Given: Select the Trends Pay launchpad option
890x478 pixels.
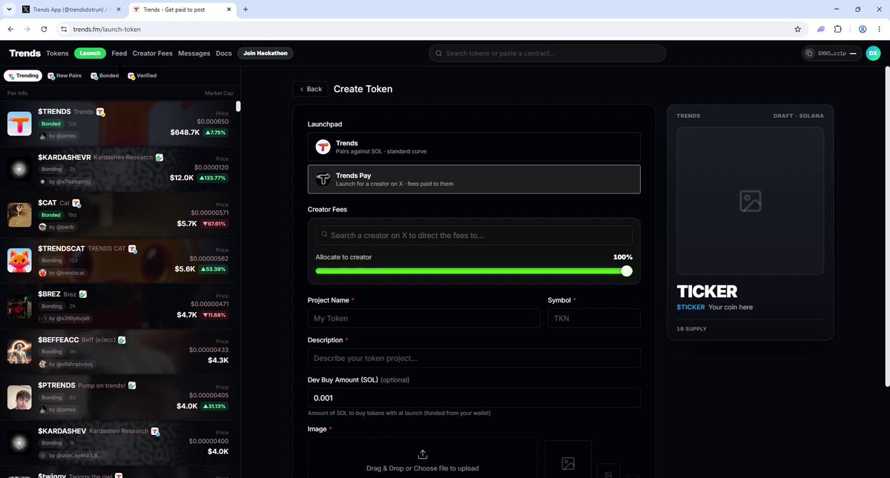Looking at the screenshot, I should pos(474,179).
